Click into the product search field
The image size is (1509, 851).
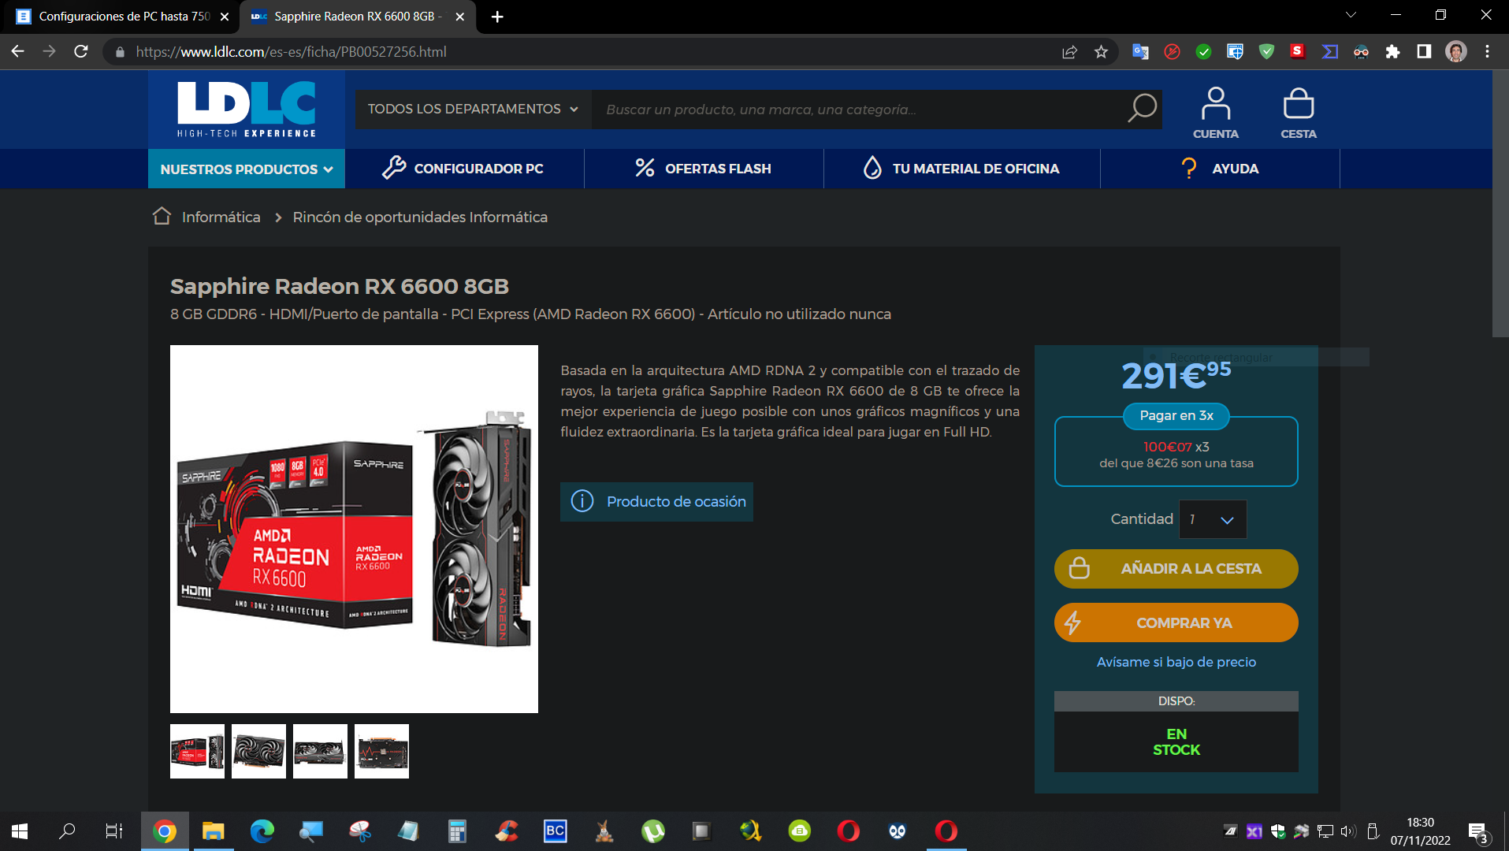click(x=859, y=110)
